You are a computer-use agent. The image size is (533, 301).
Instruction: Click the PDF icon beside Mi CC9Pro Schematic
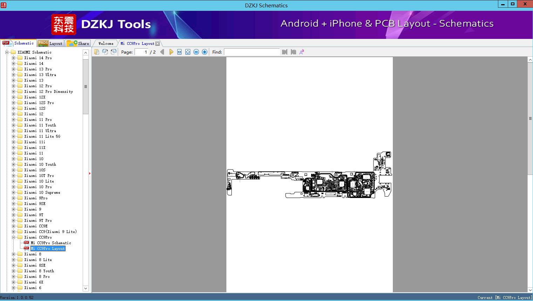click(26, 242)
